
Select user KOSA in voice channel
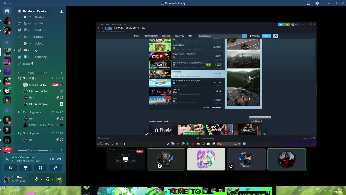(43, 104)
